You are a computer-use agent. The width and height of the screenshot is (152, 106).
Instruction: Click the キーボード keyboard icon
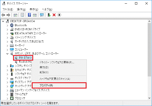coord(12,45)
